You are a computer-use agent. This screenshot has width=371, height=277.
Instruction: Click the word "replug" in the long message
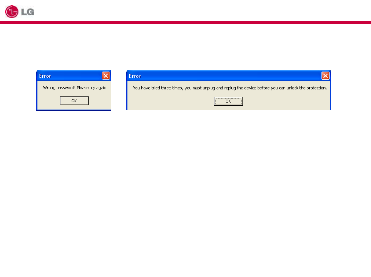pyautogui.click(x=230, y=88)
